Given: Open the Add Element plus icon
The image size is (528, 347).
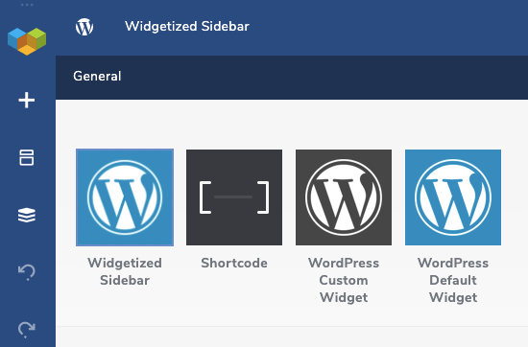Looking at the screenshot, I should tap(27, 101).
